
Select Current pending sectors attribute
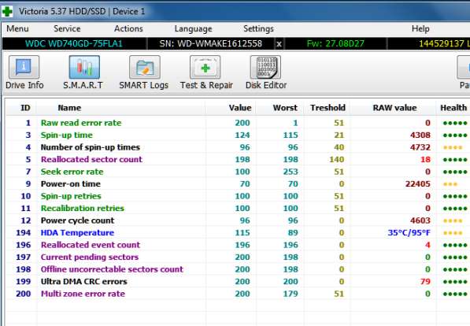(90, 257)
